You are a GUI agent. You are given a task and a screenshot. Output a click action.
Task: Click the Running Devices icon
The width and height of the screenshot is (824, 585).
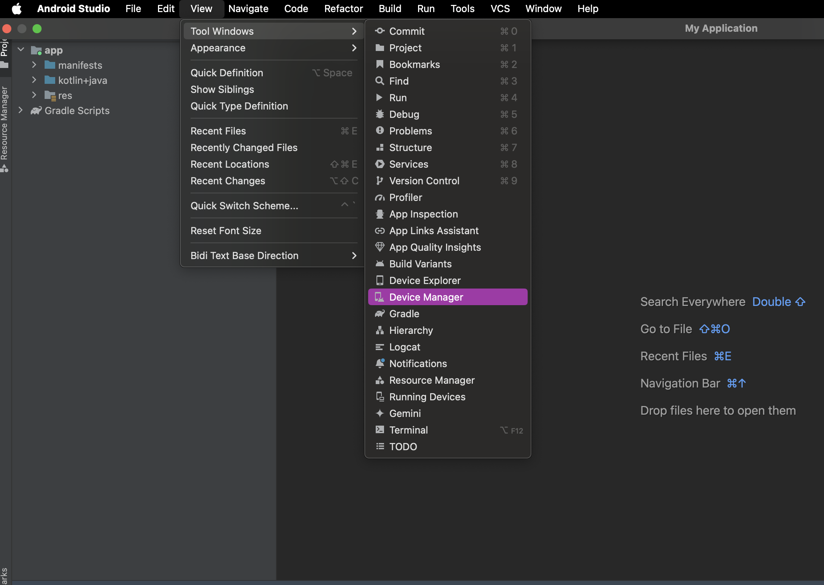[379, 396]
